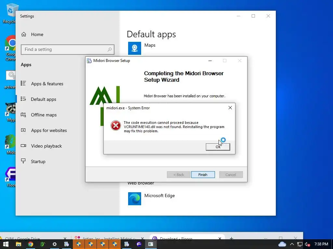Select the Mypal raccoon desktop shortcut
The width and height of the screenshot is (333, 249).
(10, 112)
